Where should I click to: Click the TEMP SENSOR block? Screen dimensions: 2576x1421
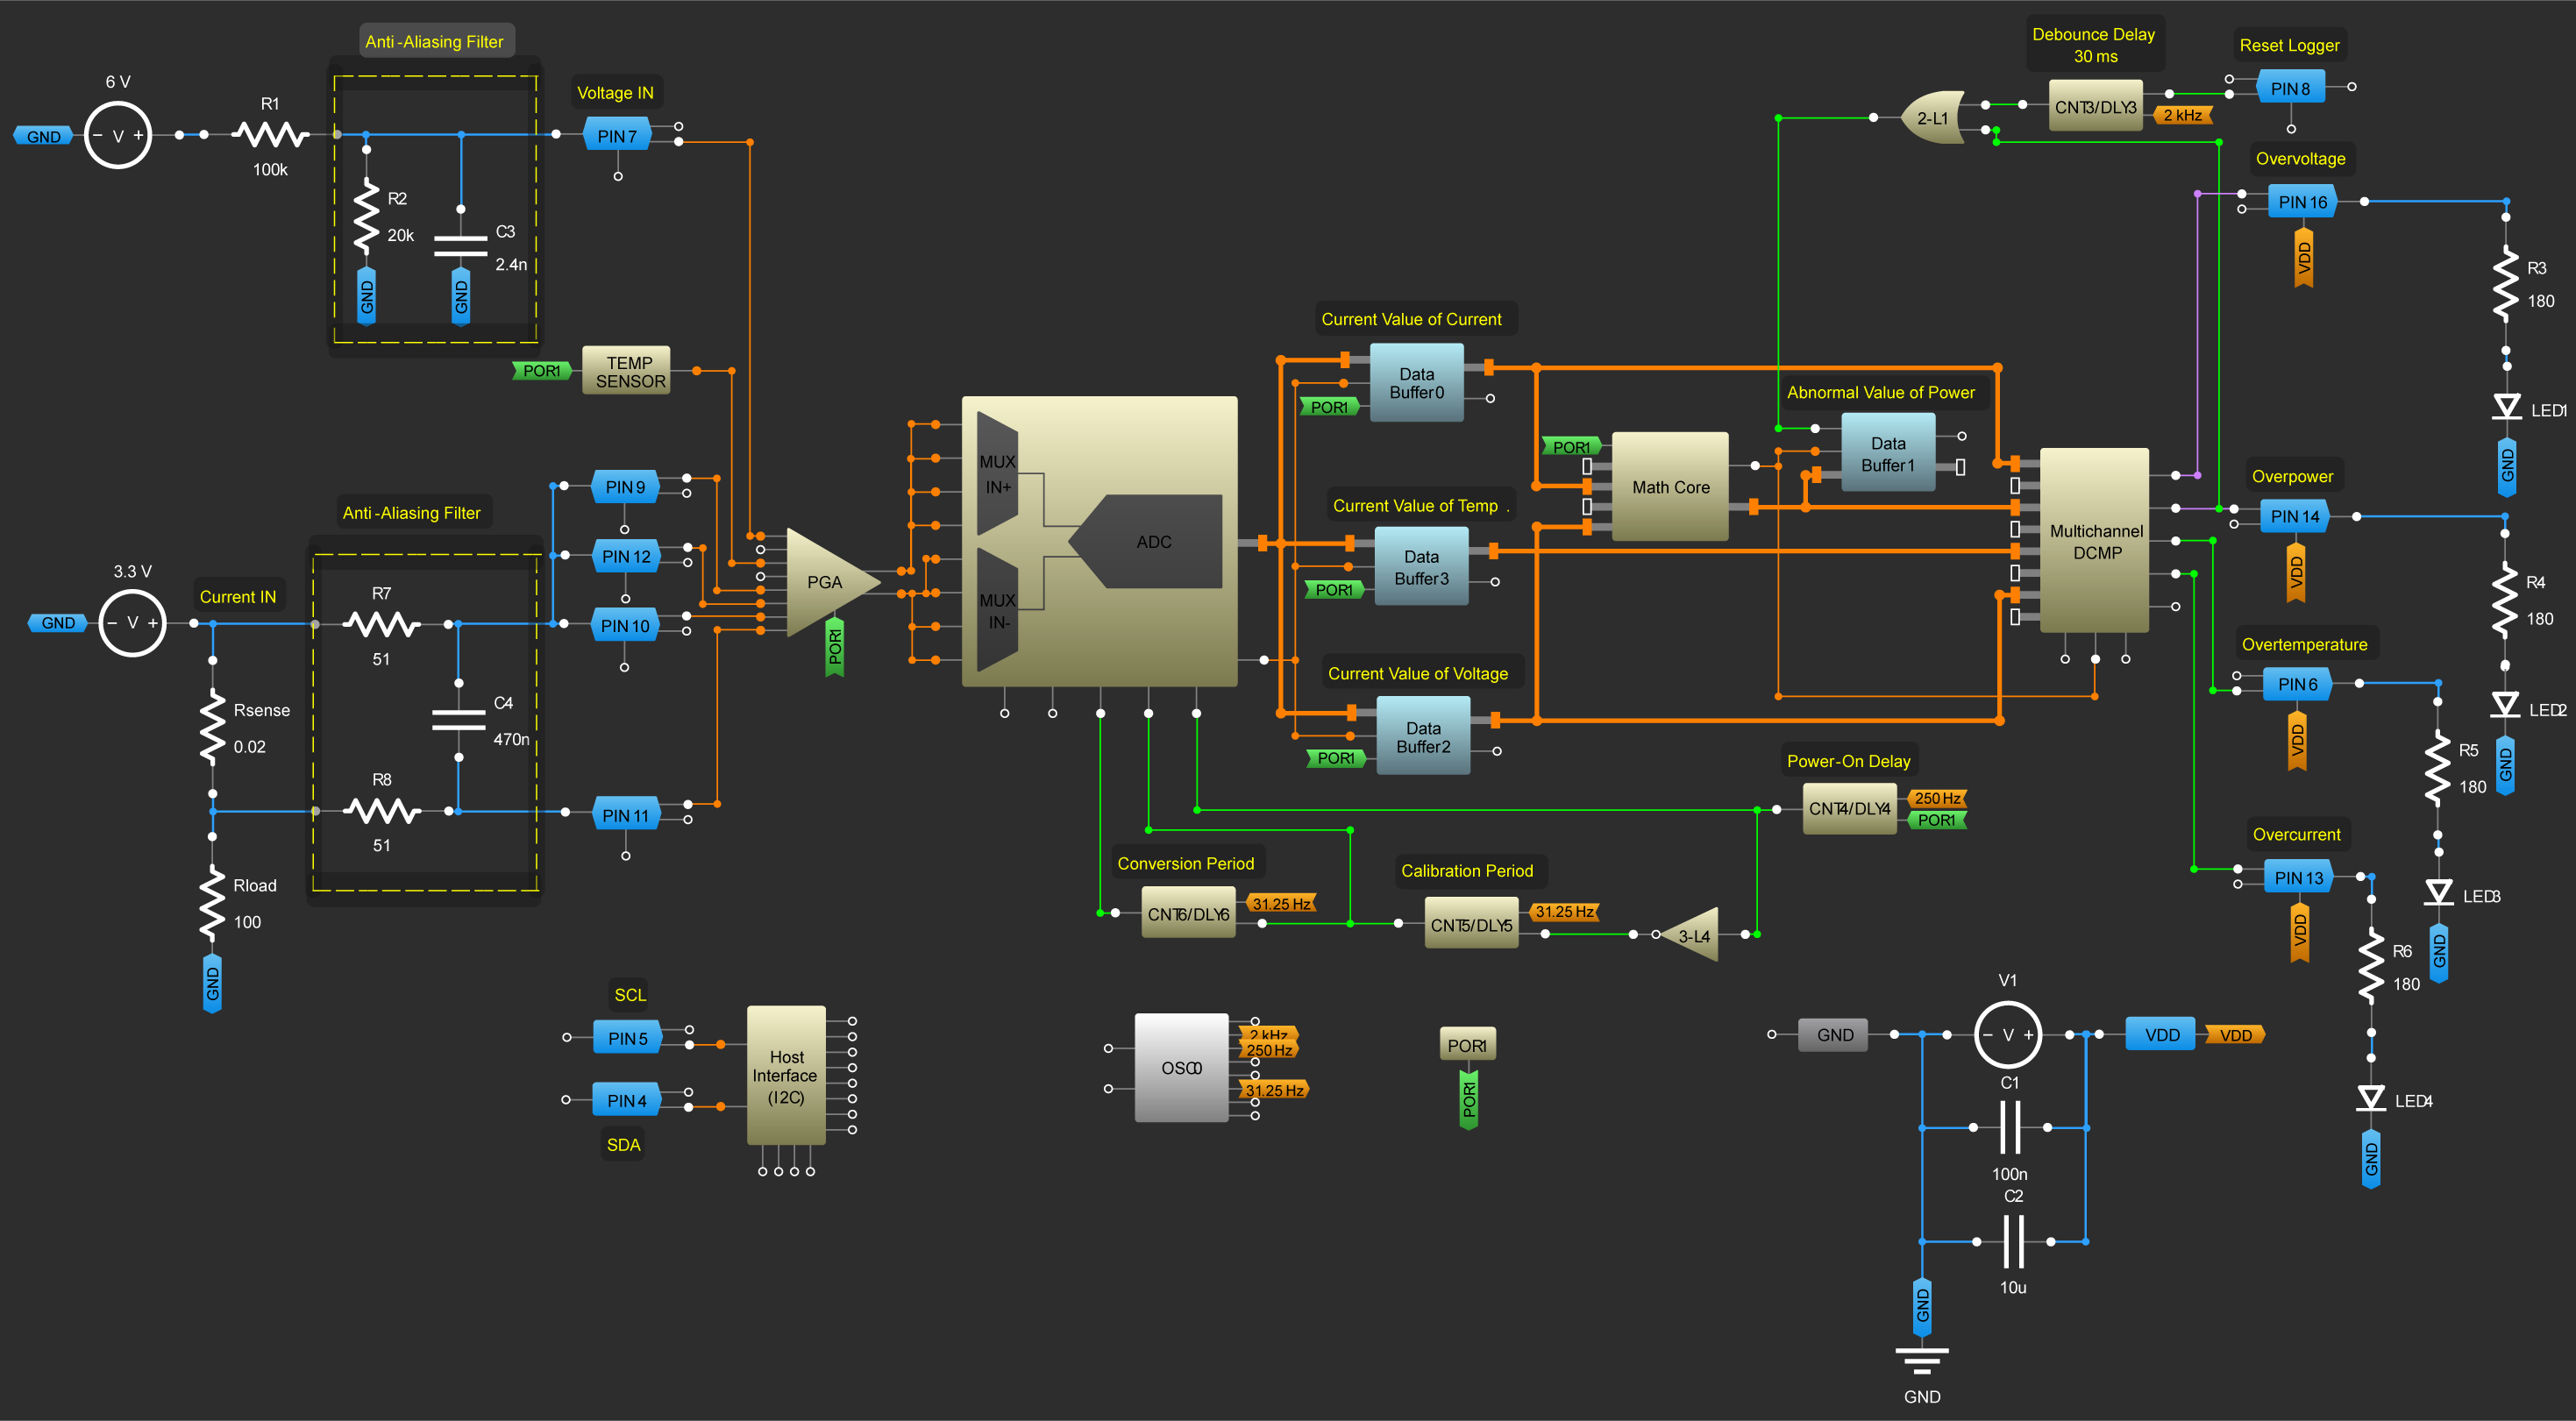click(x=628, y=371)
